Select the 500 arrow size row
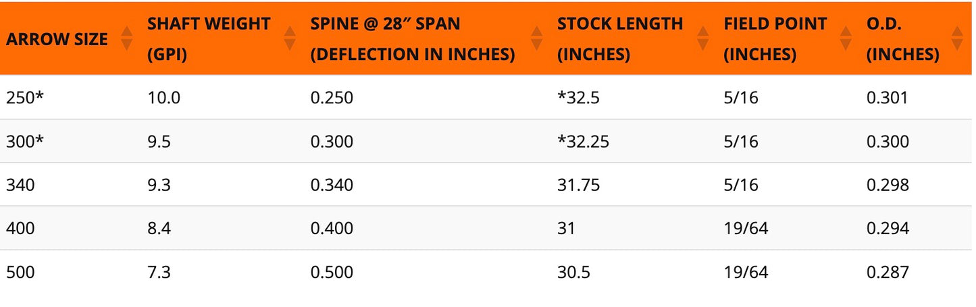 (x=488, y=273)
